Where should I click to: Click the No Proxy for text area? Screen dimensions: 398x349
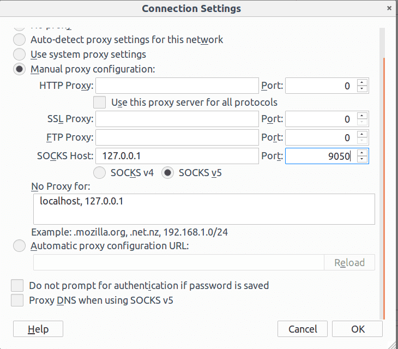coord(203,209)
